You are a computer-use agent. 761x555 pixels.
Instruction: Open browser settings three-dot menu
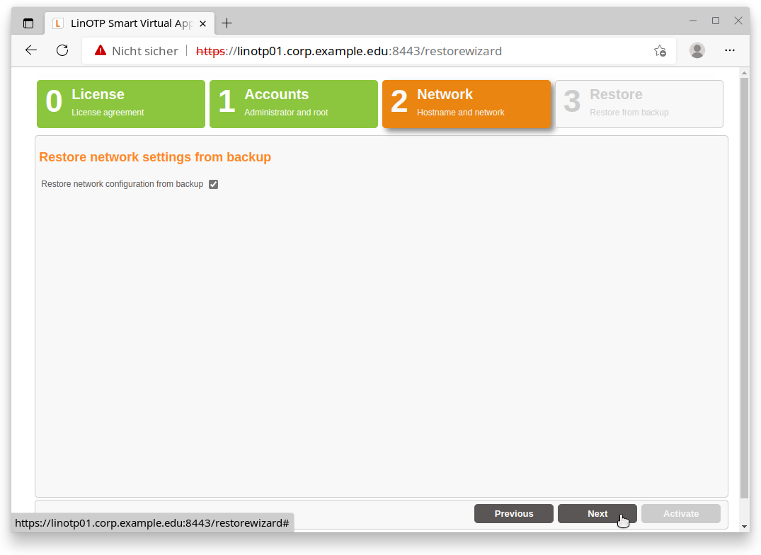tap(730, 50)
